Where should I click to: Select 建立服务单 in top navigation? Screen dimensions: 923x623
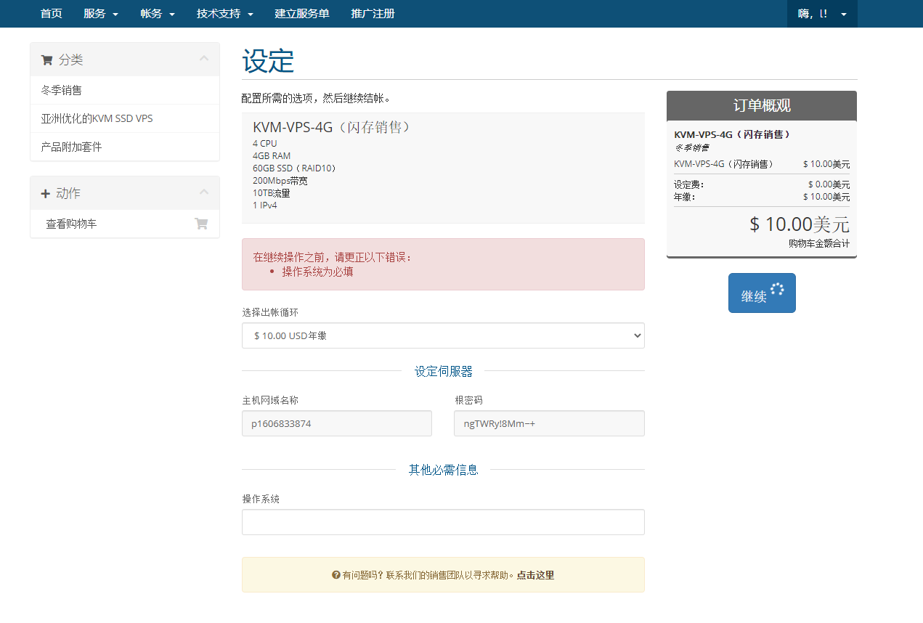pyautogui.click(x=302, y=14)
